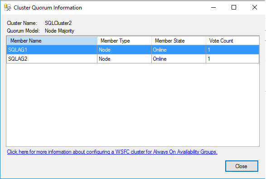Select the SQLAG2 member name cell
Viewport: 266px width, 179px height.
(52, 59)
